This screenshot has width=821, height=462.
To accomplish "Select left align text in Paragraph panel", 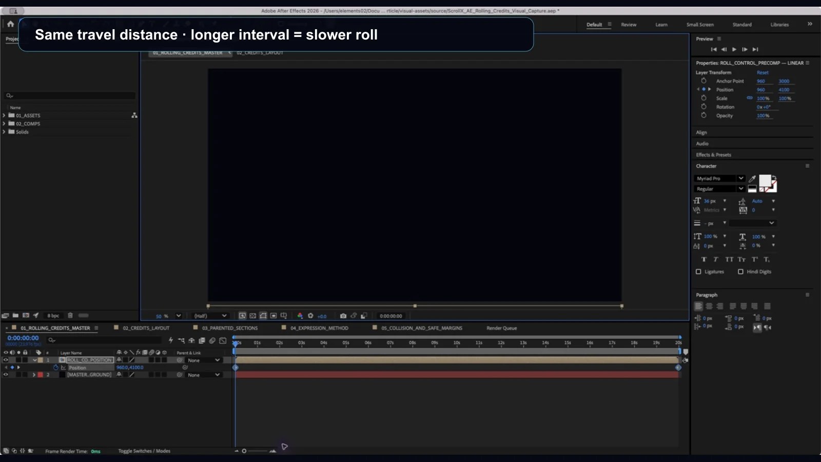I will coord(698,306).
